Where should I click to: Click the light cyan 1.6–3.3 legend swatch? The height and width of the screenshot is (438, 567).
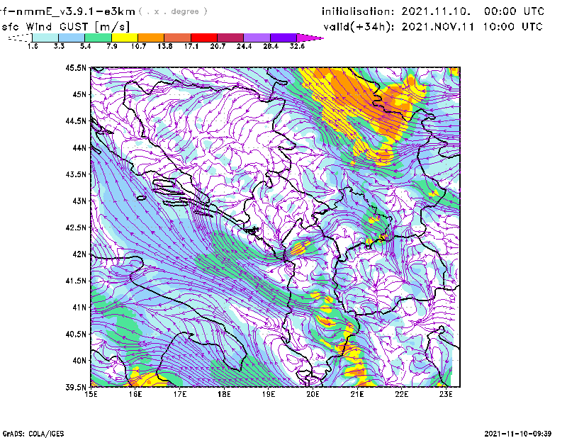45,38
